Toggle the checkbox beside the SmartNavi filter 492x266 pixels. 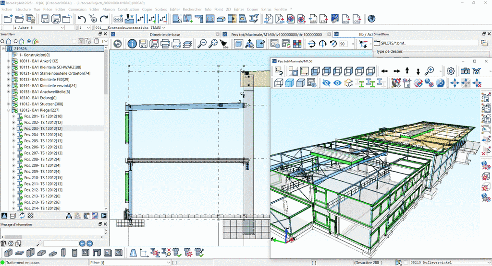74,41
